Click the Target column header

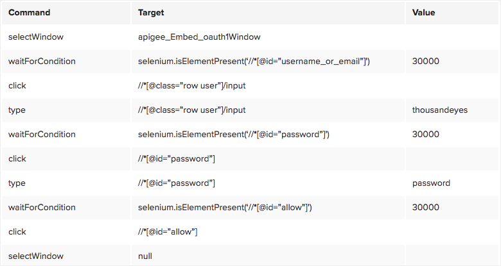point(152,12)
